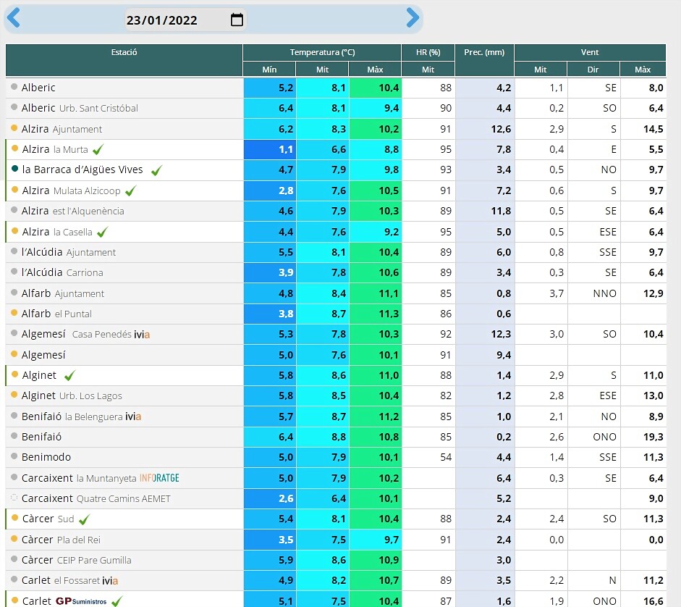The height and width of the screenshot is (607, 681).
Task: Sort by temperature Mit column header
Action: pyautogui.click(x=322, y=69)
